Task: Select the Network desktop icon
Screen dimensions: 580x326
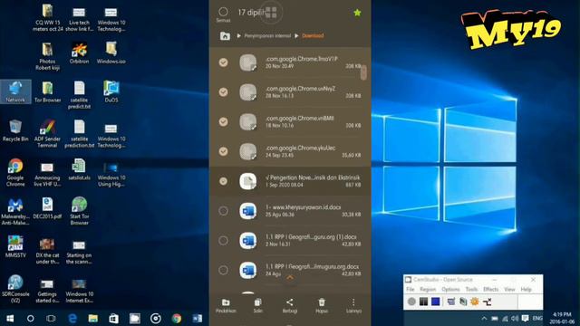Action: click(x=15, y=91)
